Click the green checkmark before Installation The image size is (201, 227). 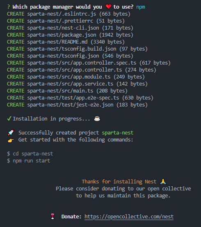pos(9,118)
